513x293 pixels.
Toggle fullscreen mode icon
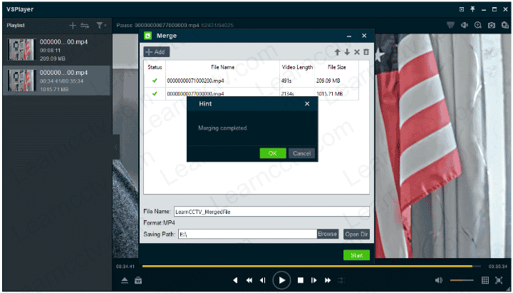point(499,281)
